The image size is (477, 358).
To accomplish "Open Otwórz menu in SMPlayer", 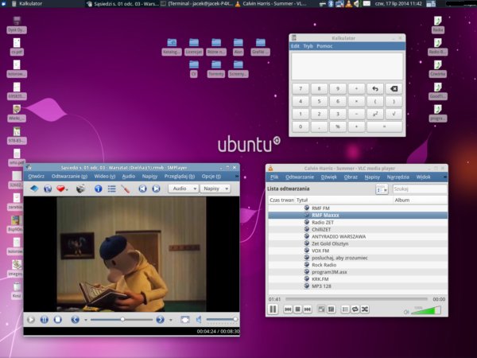I will (x=37, y=177).
